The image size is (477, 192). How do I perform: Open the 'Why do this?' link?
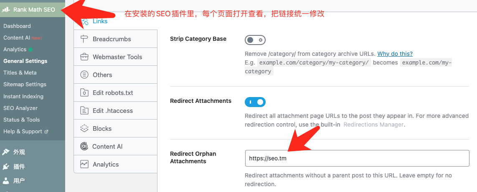click(395, 54)
